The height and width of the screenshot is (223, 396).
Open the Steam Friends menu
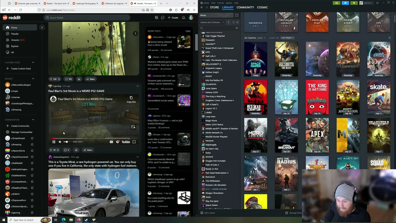pos(221,3)
